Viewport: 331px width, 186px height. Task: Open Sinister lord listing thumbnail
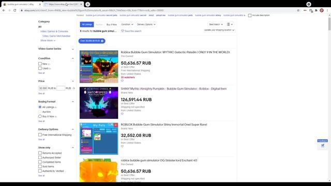coord(99,171)
